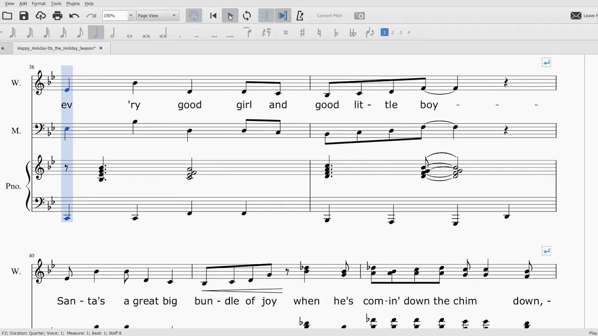Flip the note stem direction
Image resolution: width=598 pixels, height=336 pixels.
370,33
